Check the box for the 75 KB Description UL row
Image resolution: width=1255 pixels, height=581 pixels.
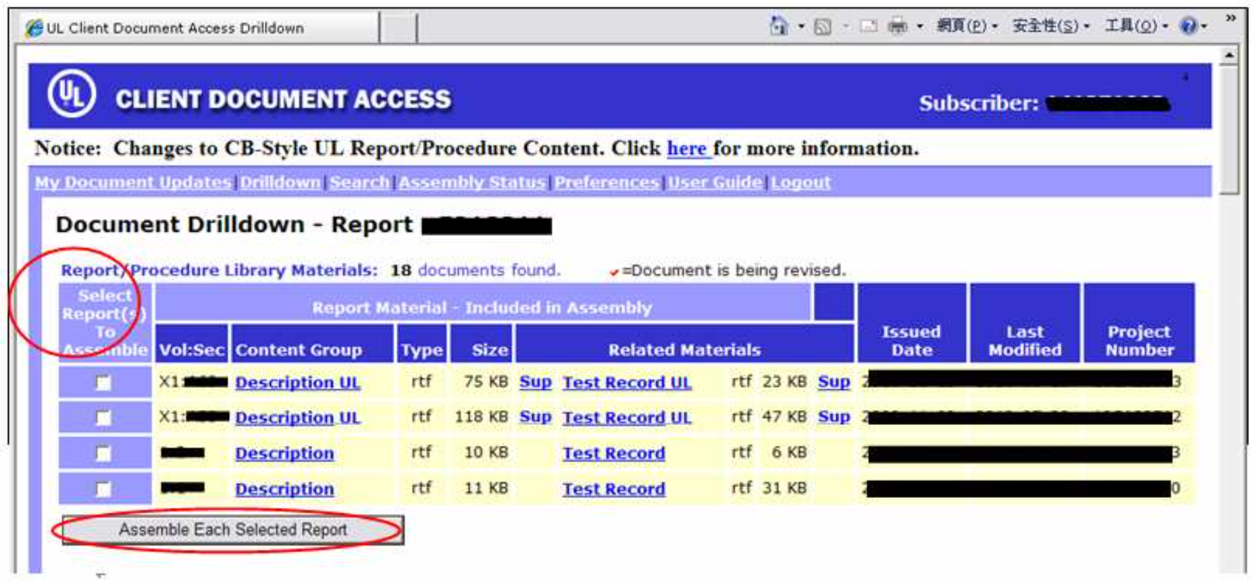pyautogui.click(x=103, y=383)
